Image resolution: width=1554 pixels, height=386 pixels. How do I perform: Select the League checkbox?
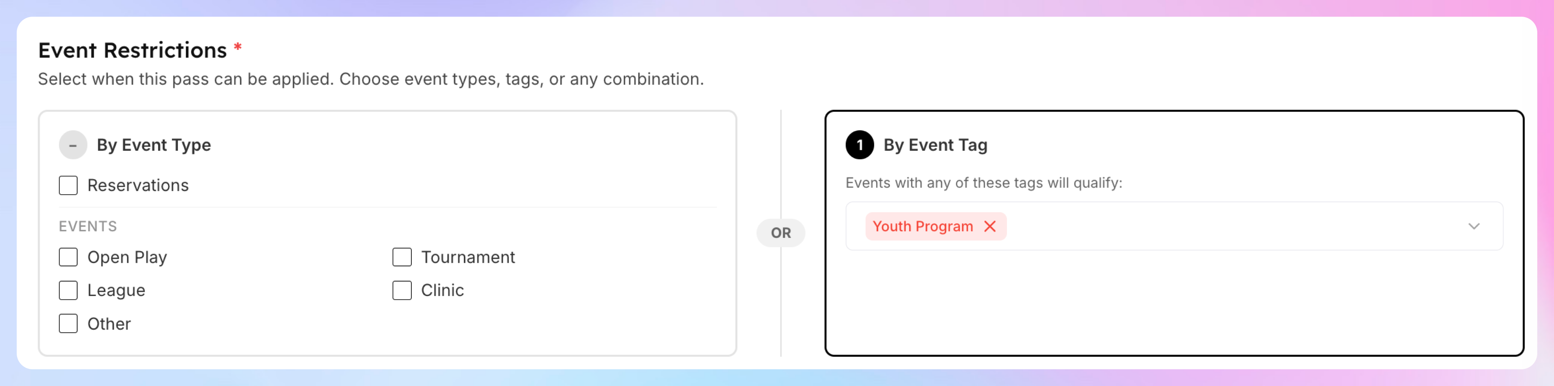tap(68, 290)
